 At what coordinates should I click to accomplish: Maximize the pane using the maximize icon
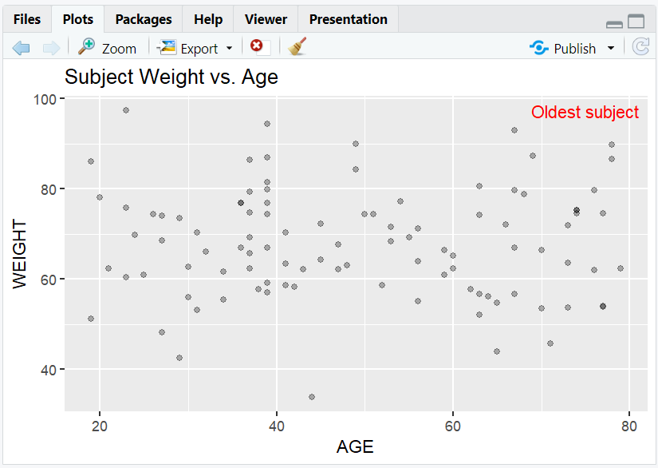(x=635, y=22)
